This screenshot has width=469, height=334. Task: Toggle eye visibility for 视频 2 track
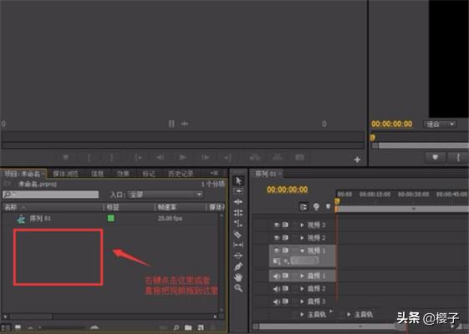[277, 237]
